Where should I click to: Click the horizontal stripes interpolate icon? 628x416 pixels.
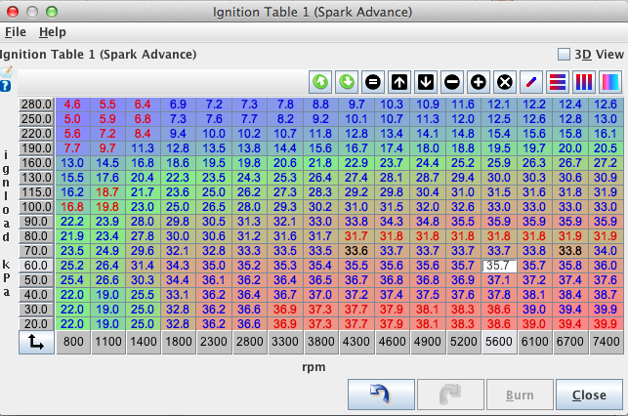point(558,82)
